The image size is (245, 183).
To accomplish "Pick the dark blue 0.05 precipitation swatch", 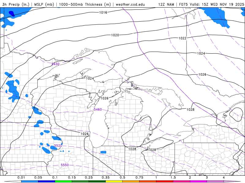I will (47, 181).
